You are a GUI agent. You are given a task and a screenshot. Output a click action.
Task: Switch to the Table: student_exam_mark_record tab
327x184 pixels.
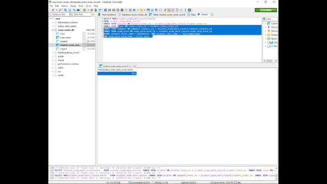(167, 15)
